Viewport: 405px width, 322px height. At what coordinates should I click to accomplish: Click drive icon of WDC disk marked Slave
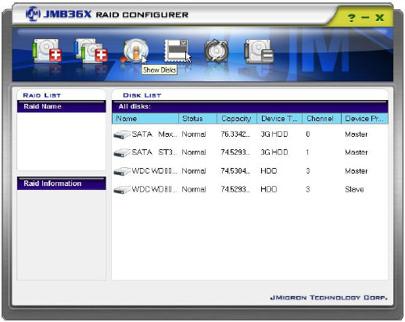point(122,190)
